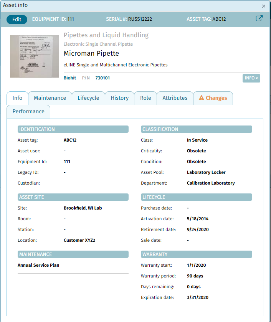Viewport: 271px width, 322px height.
Task: Click the Room label
Action: point(24,219)
